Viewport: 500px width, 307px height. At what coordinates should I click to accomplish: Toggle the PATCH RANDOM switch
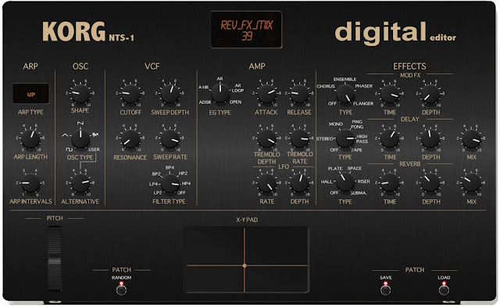[121, 290]
